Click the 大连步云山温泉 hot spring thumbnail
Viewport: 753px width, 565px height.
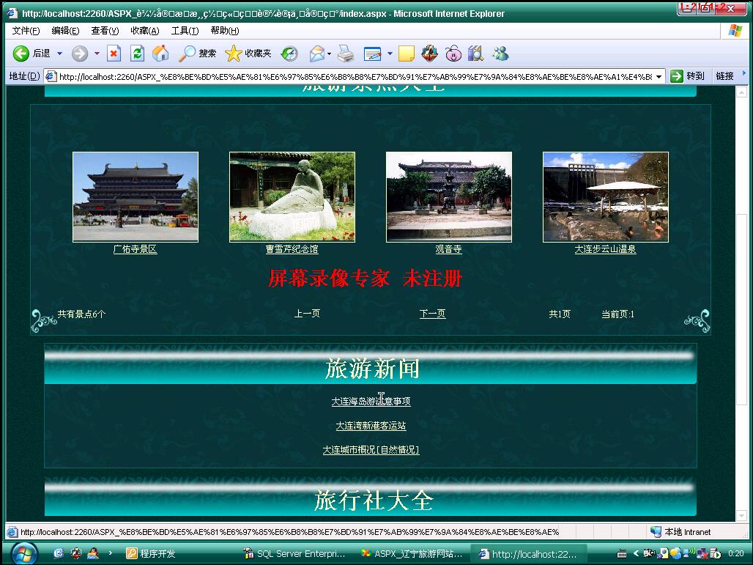click(x=606, y=197)
